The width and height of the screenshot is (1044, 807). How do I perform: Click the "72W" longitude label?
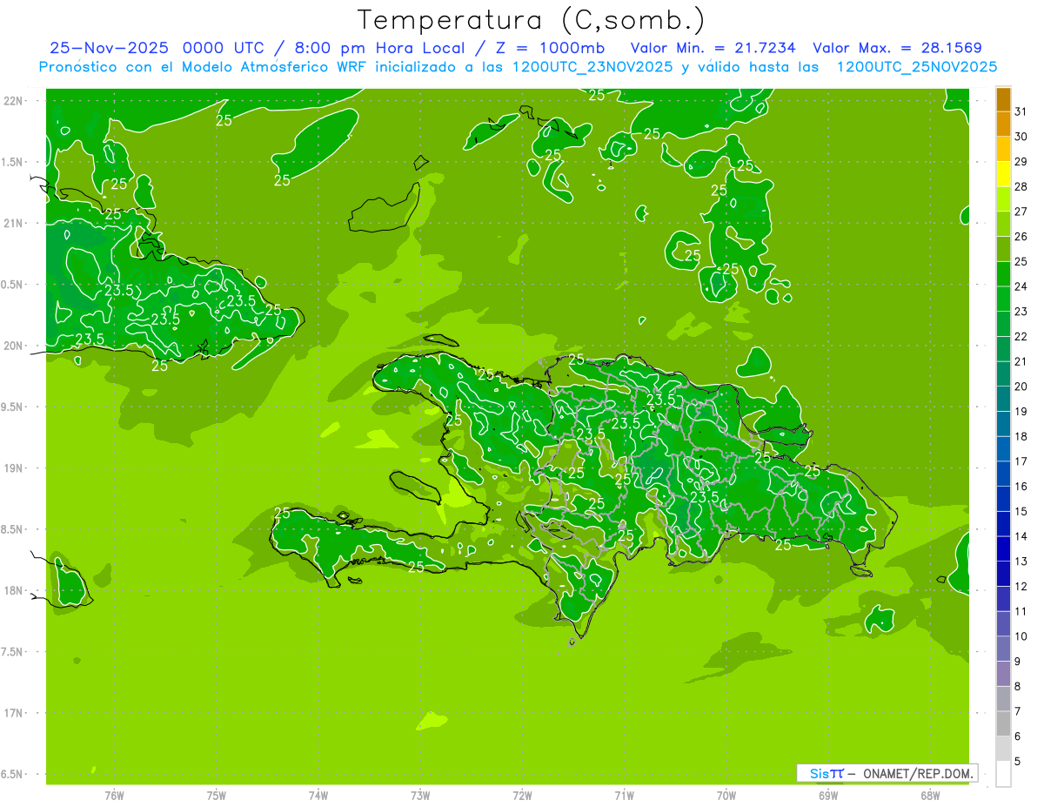[523, 795]
